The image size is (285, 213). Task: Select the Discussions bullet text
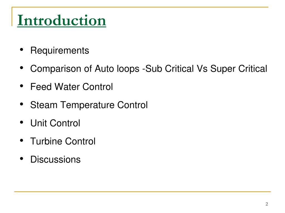55,159
